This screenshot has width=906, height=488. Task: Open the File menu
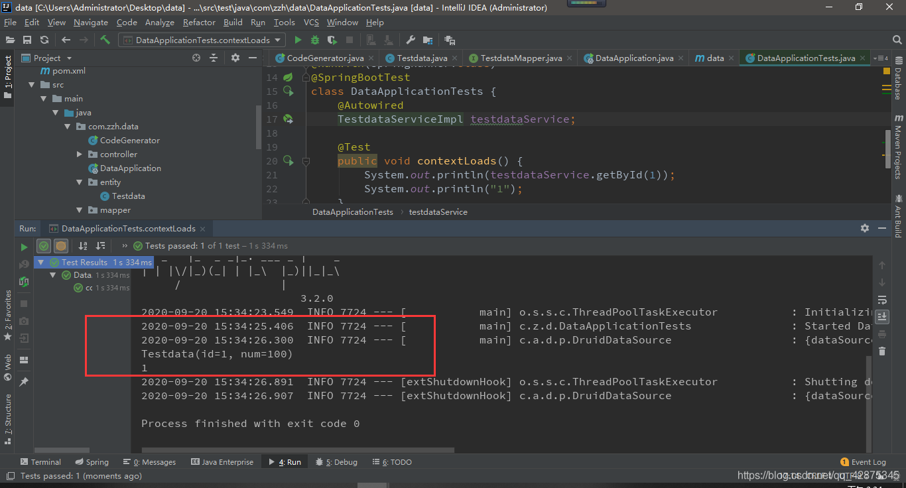tap(10, 22)
